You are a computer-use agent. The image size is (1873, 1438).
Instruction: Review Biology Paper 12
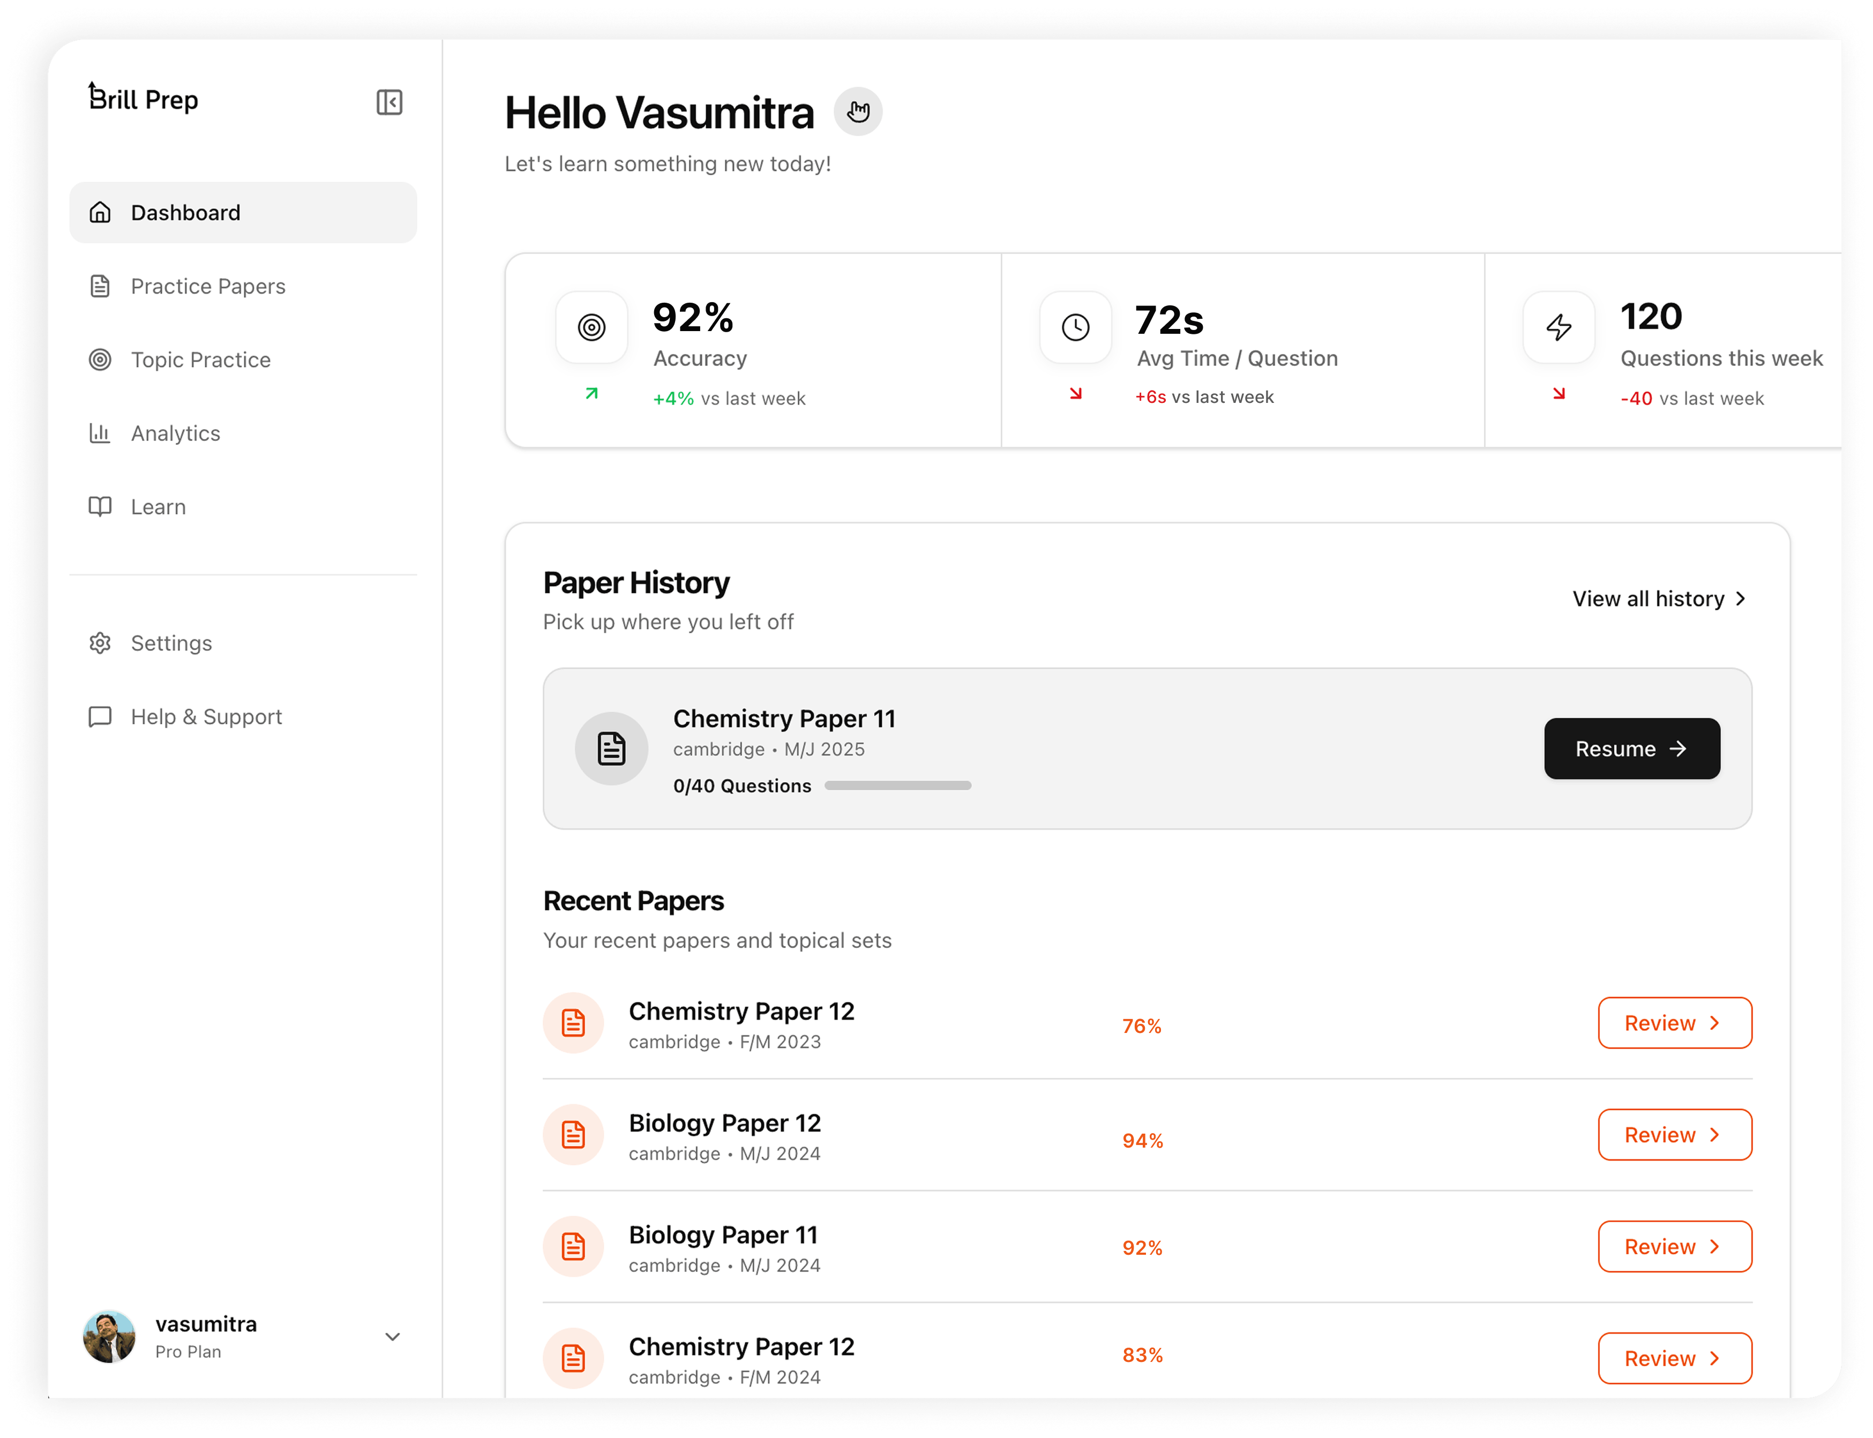click(1674, 1135)
